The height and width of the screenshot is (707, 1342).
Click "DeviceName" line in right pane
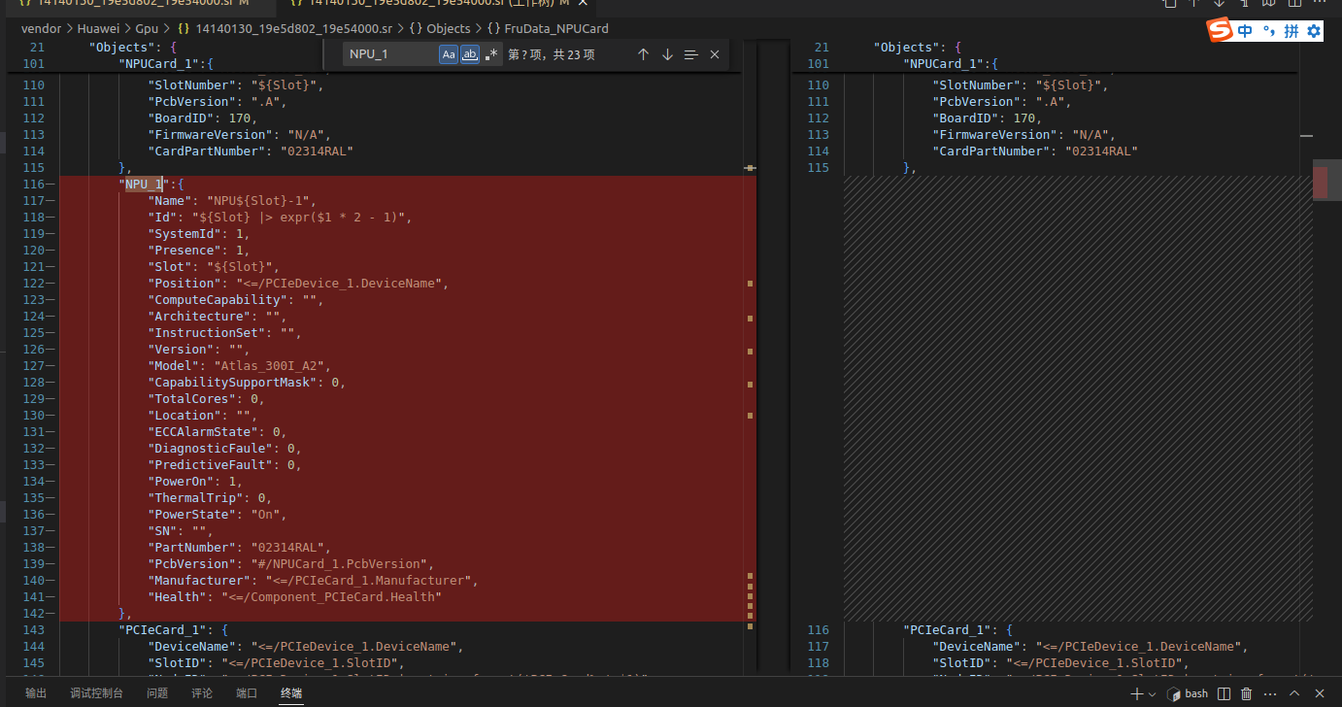[1090, 646]
